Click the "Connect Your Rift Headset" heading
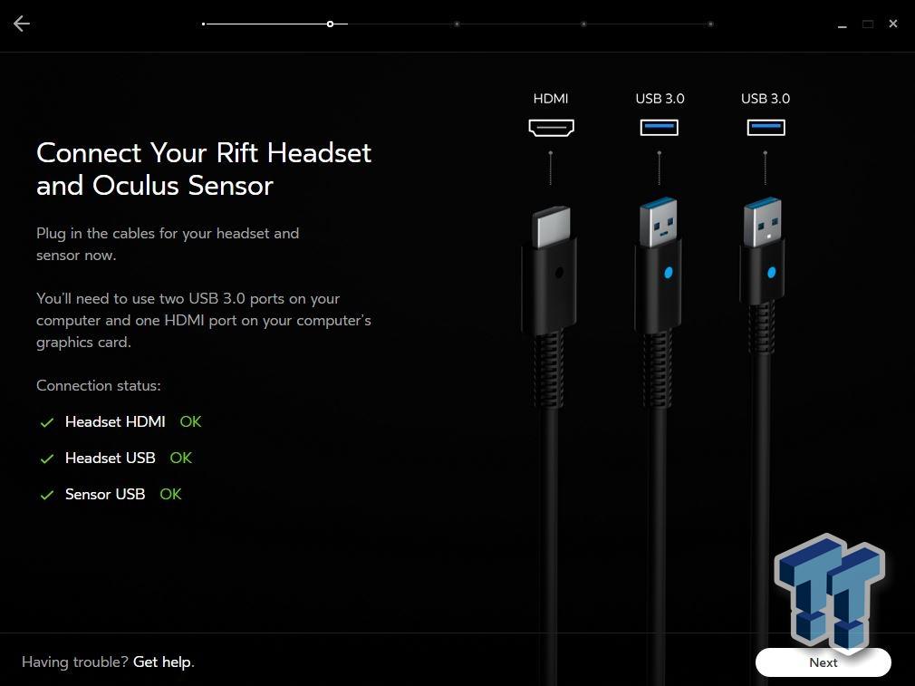 tap(204, 169)
